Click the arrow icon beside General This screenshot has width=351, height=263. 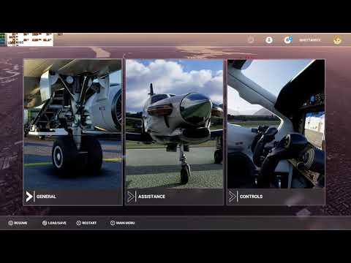(x=29, y=197)
